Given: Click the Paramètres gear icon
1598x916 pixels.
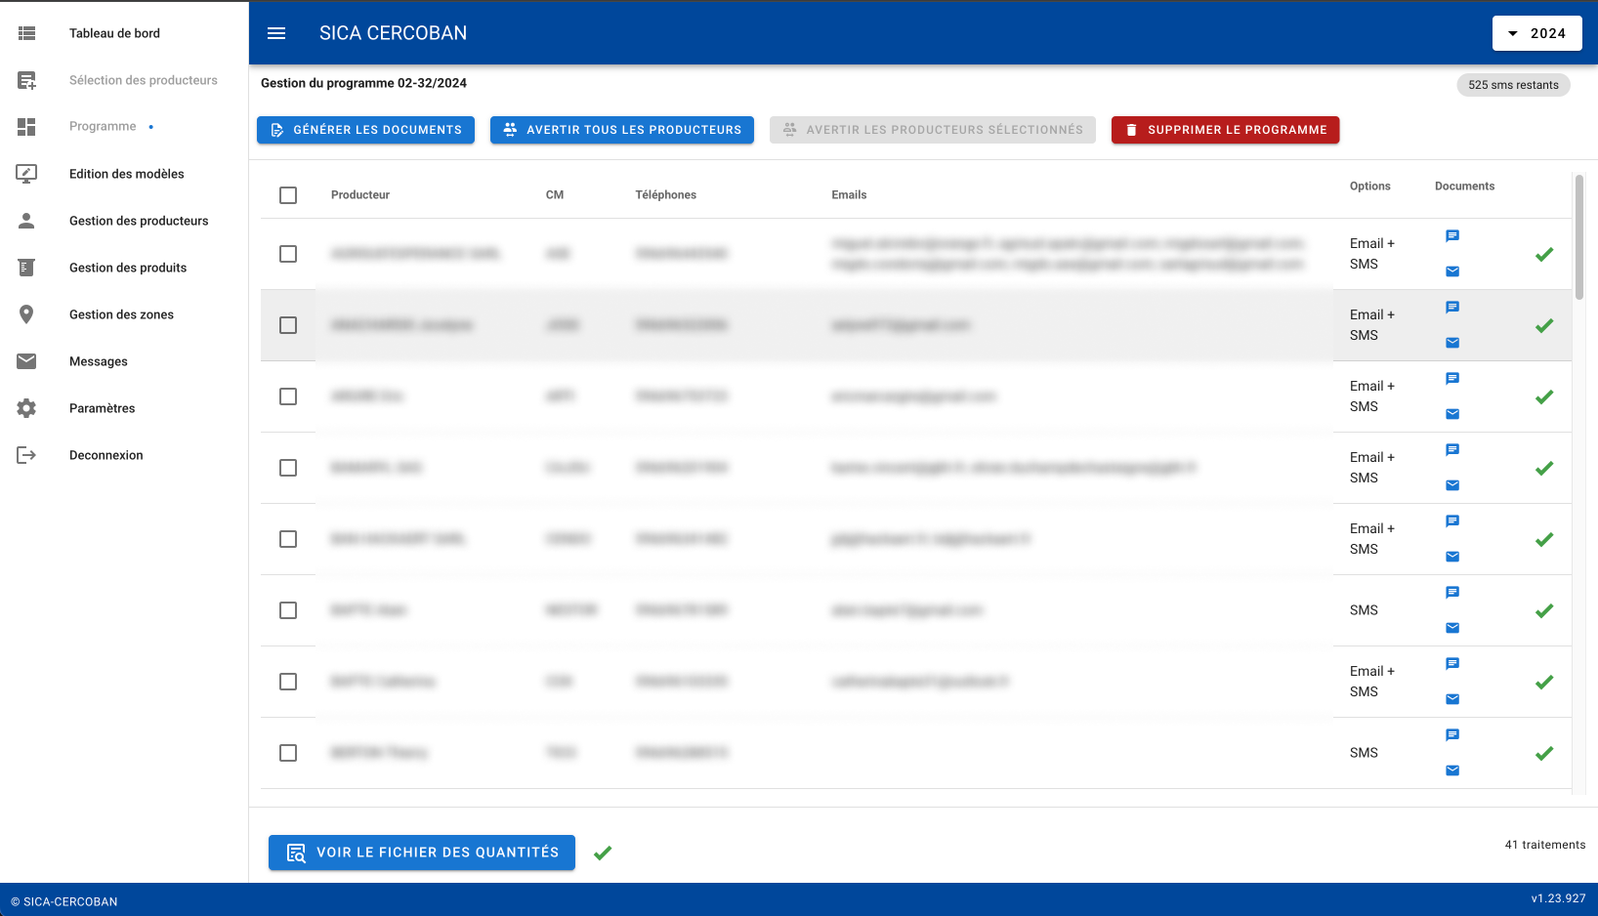Looking at the screenshot, I should [26, 408].
